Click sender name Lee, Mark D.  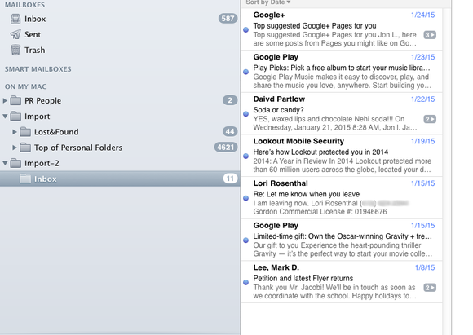coord(276,267)
